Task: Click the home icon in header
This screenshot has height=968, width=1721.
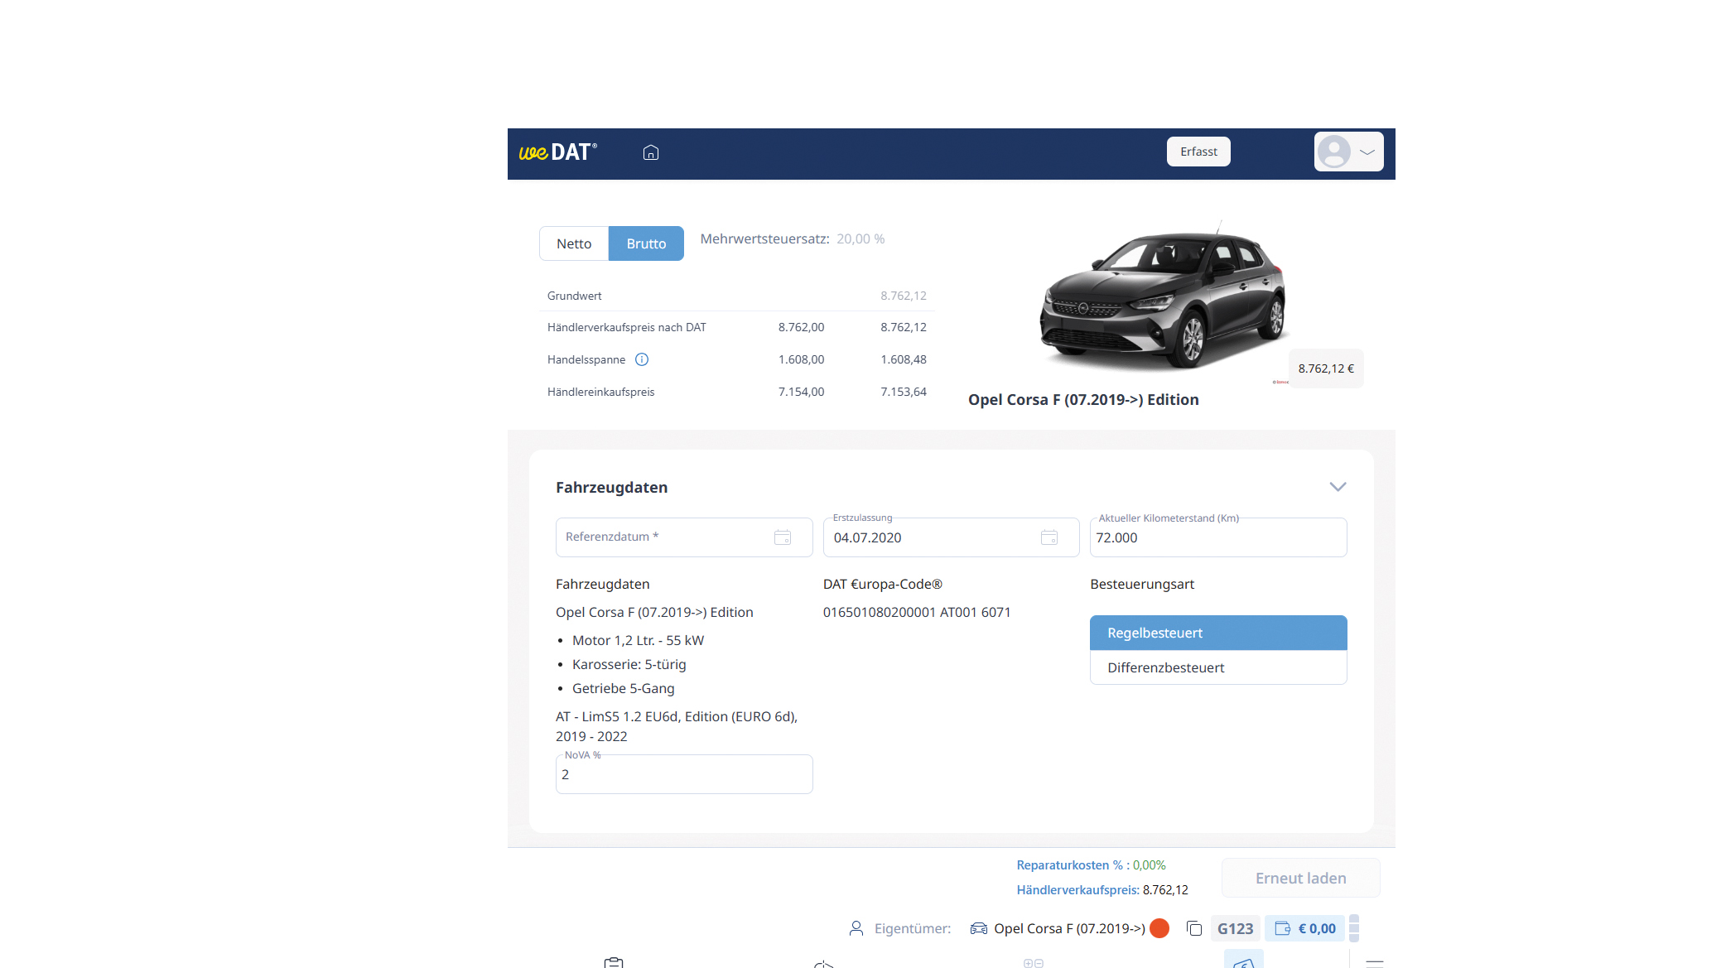Action: [x=651, y=152]
